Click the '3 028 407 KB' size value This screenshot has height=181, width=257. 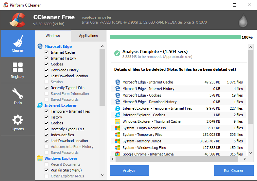(210, 141)
